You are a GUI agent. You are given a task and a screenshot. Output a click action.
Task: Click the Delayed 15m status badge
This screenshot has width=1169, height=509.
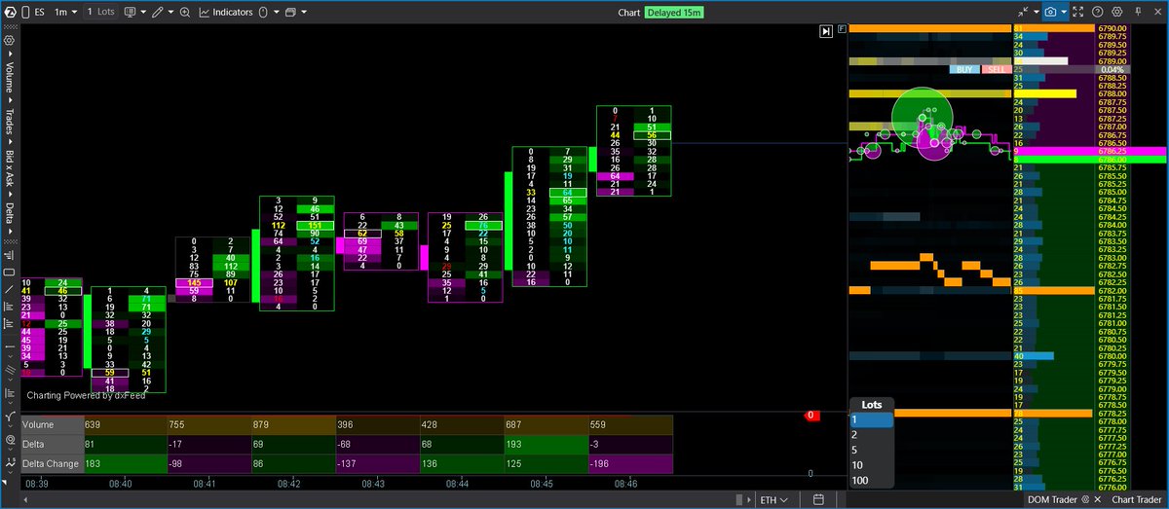click(x=674, y=13)
